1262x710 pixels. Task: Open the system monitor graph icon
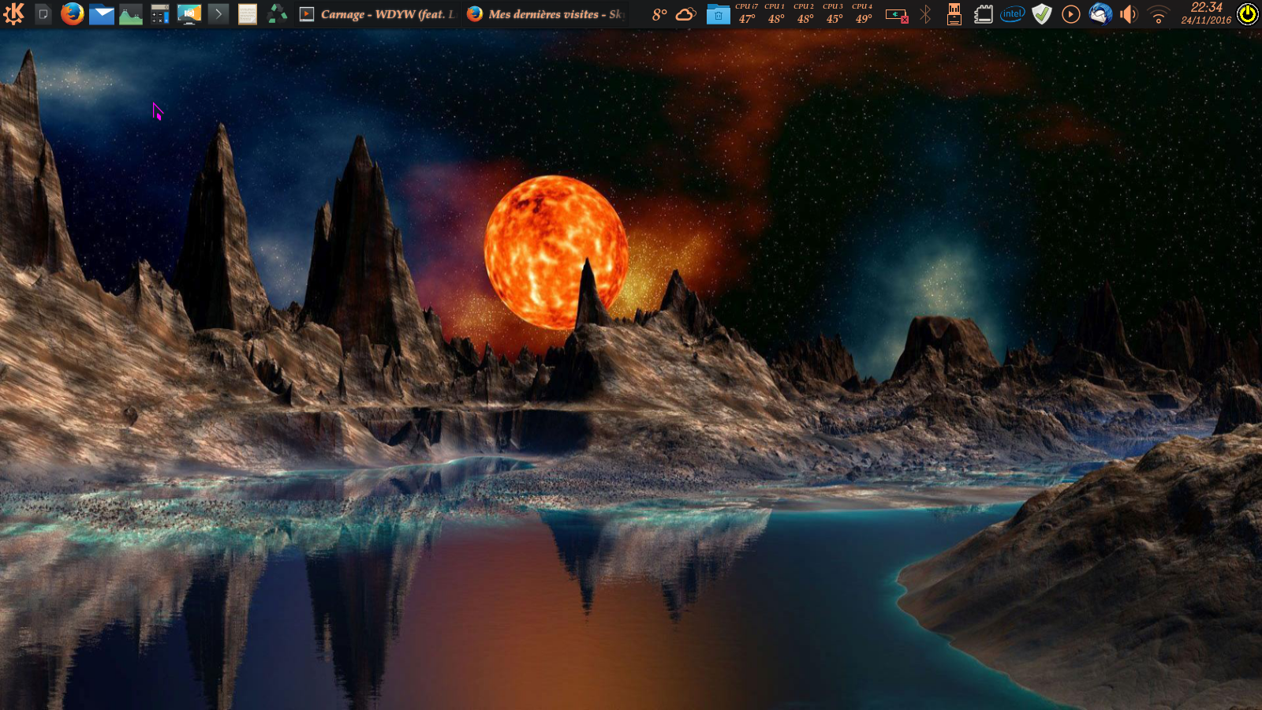(131, 14)
